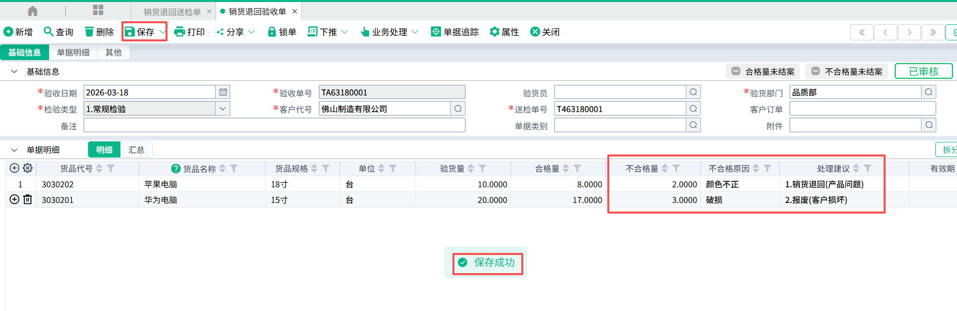Click the 单据追踪 toolbar button
The image size is (957, 311).
click(x=454, y=32)
